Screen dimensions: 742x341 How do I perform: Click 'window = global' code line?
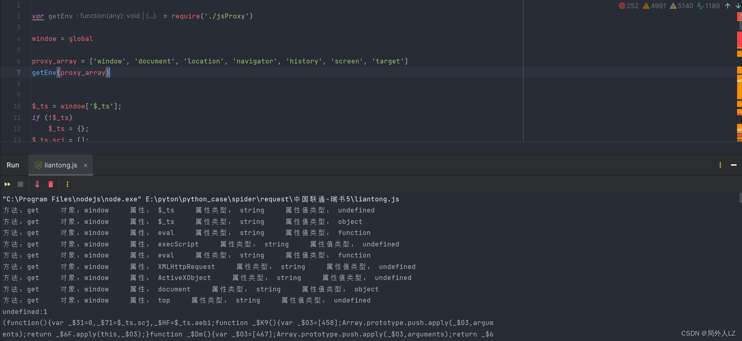coord(63,38)
